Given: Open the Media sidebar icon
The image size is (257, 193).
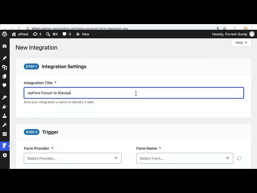Looking at the screenshot, I should coord(4,67).
